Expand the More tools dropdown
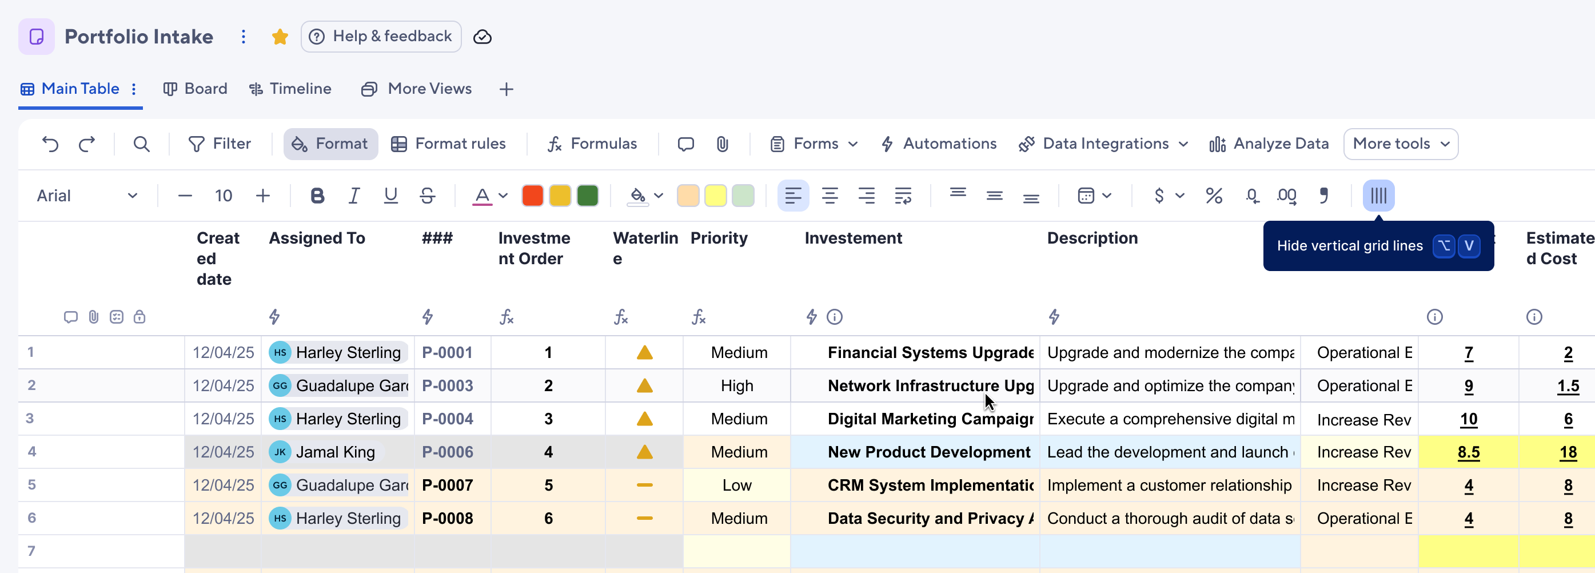The height and width of the screenshot is (573, 1595). coord(1401,144)
